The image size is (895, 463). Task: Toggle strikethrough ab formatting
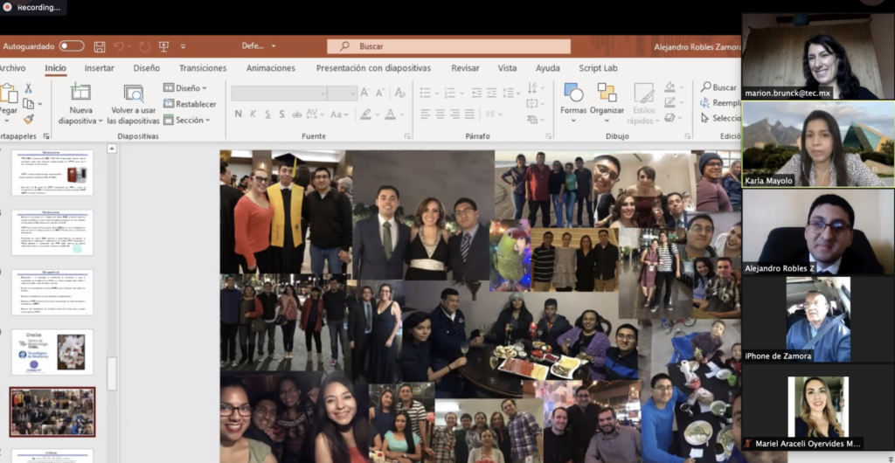pyautogui.click(x=297, y=114)
